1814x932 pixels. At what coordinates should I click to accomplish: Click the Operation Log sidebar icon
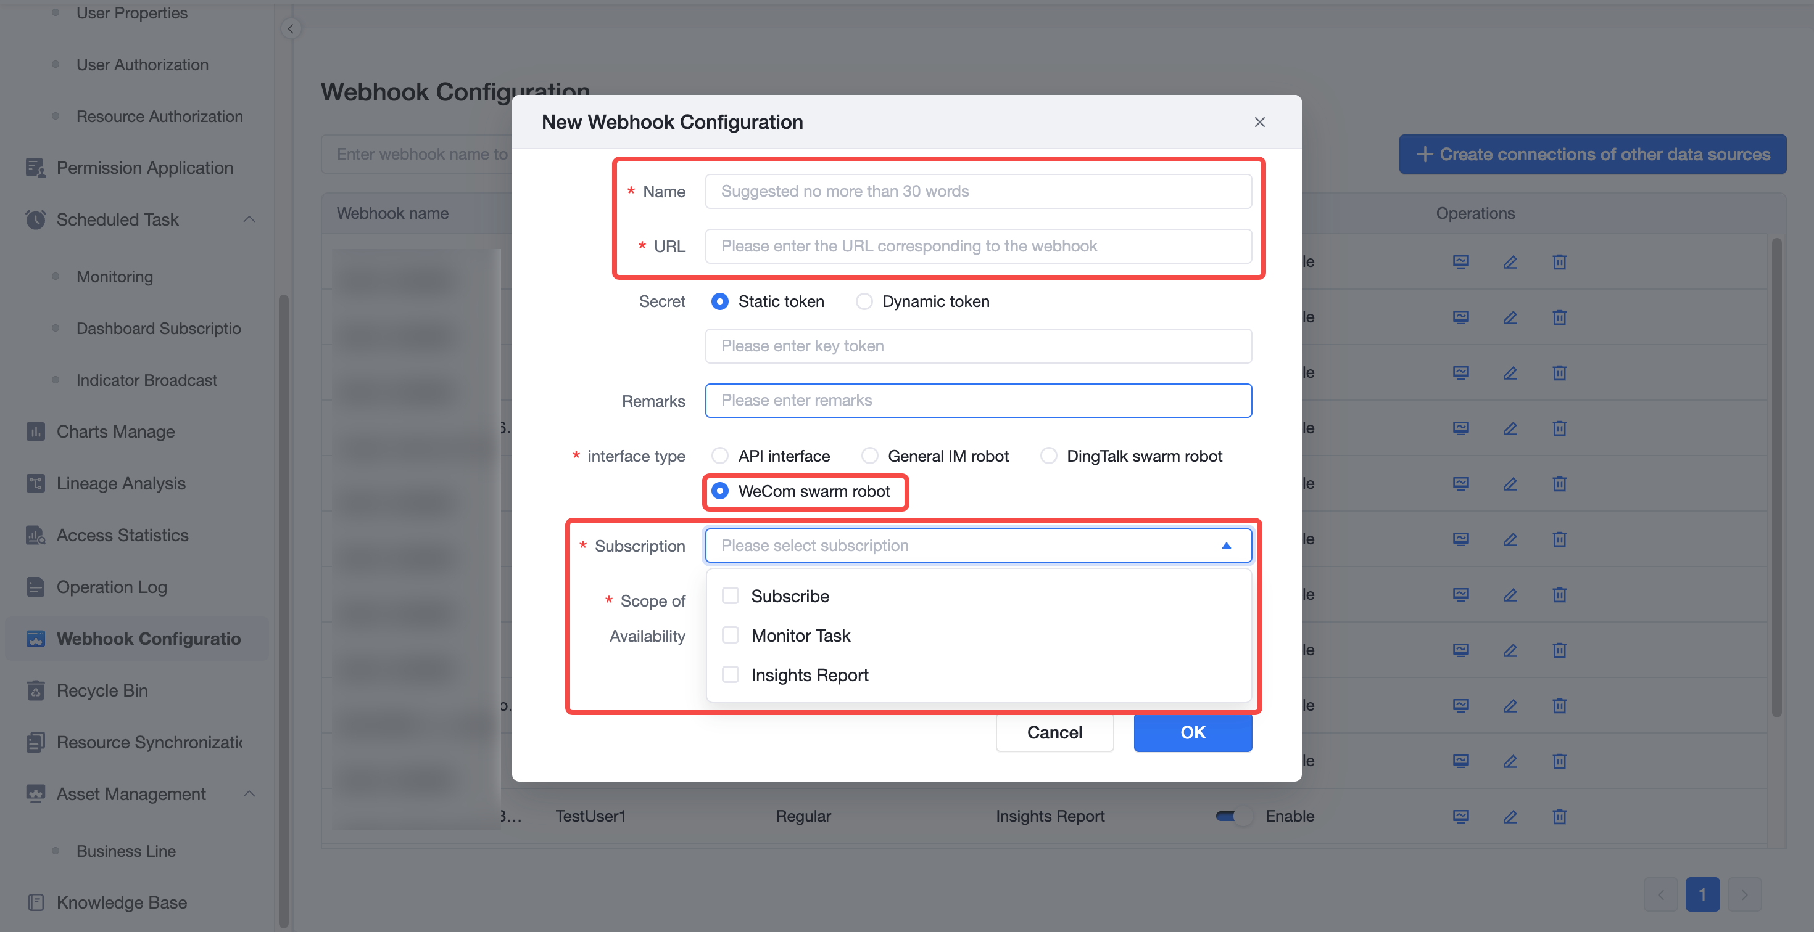click(x=35, y=587)
